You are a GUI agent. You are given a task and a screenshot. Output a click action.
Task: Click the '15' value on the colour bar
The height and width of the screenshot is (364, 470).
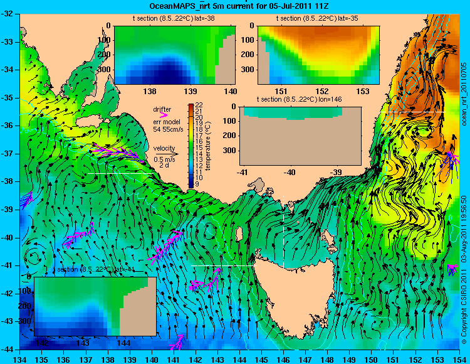[x=199, y=147]
